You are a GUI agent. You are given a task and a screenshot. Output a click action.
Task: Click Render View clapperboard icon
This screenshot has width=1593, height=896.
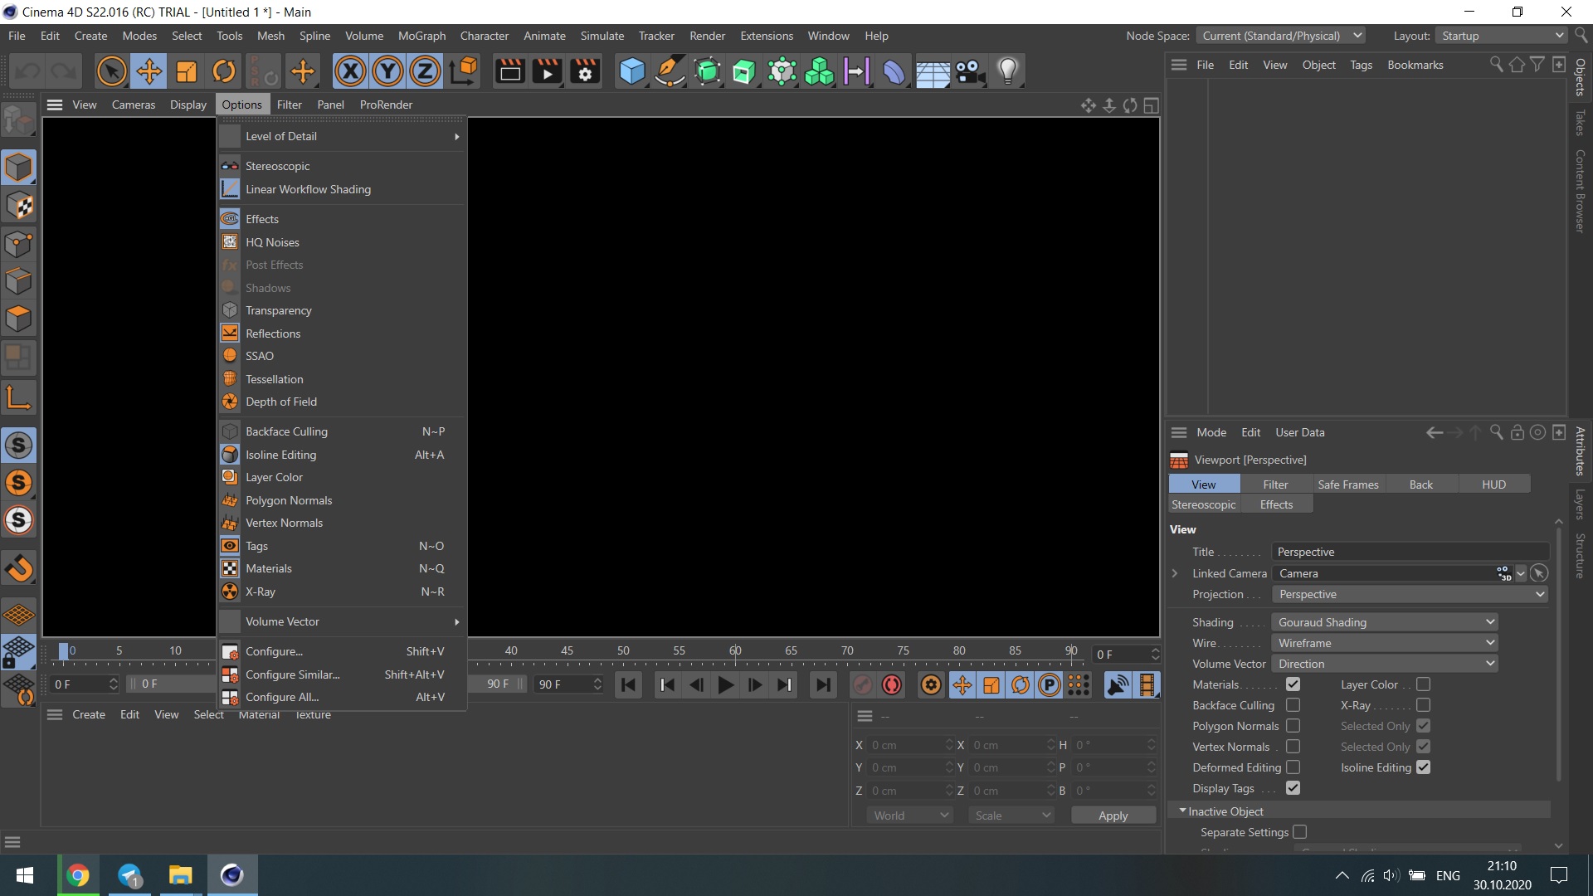509,71
